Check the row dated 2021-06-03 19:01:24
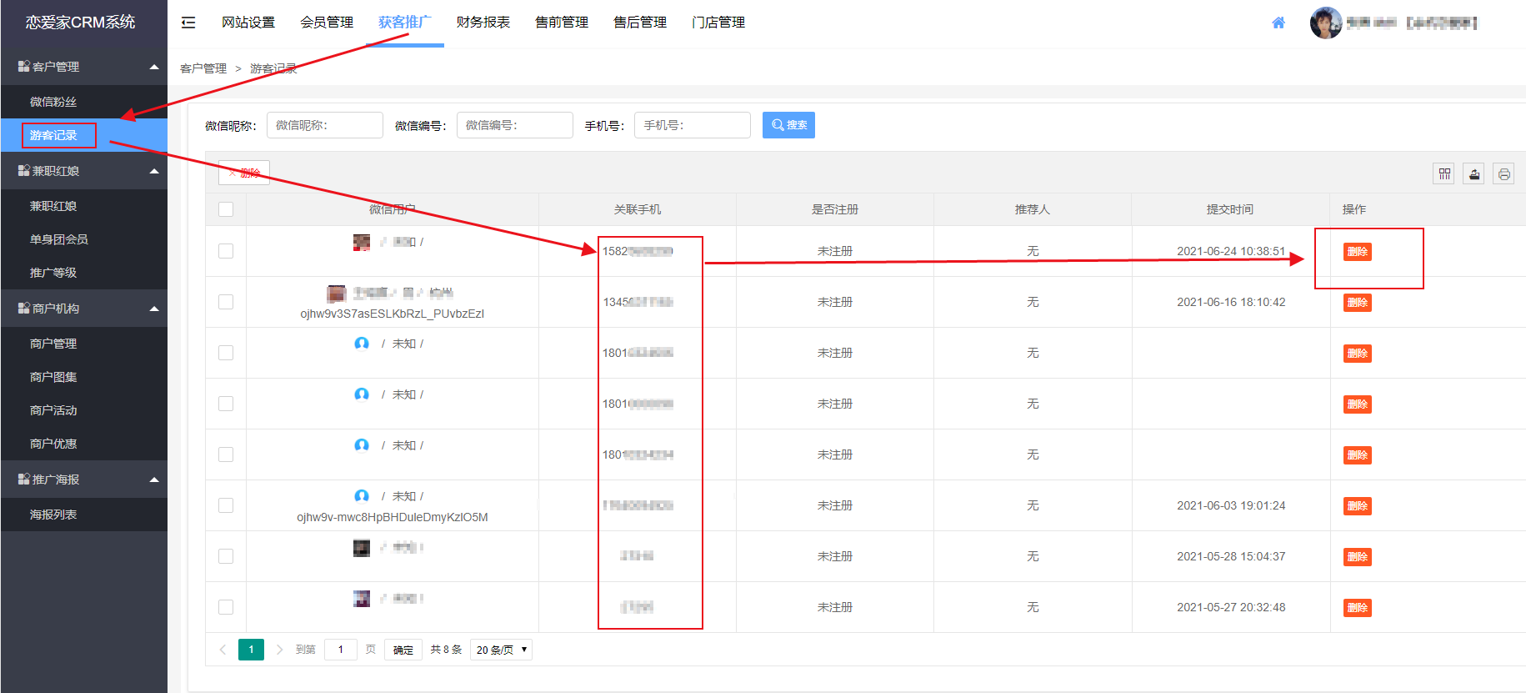The height and width of the screenshot is (693, 1526). (226, 505)
